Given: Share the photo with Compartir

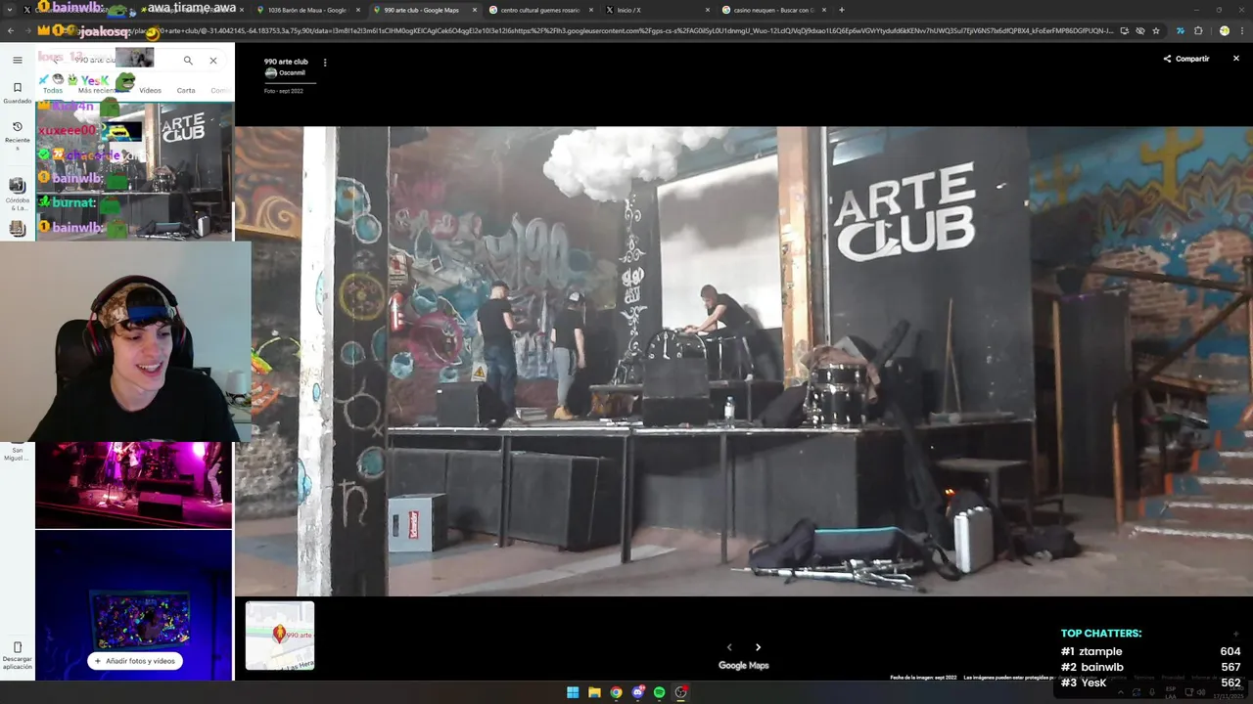Looking at the screenshot, I should tap(1186, 59).
